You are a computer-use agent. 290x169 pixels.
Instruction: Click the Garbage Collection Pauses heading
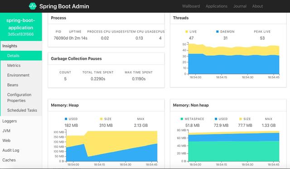tap(76, 58)
